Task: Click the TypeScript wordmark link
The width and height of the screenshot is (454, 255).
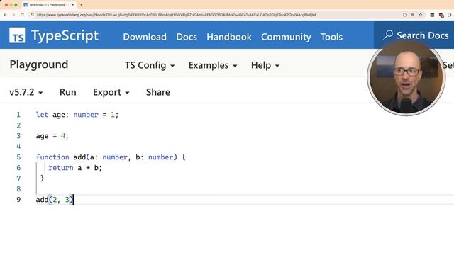Action: pos(65,36)
